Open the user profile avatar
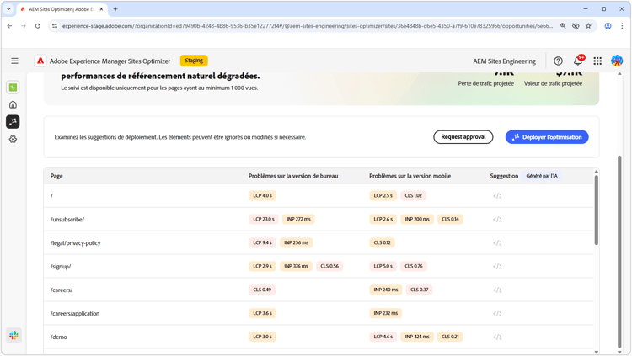 pos(617,61)
